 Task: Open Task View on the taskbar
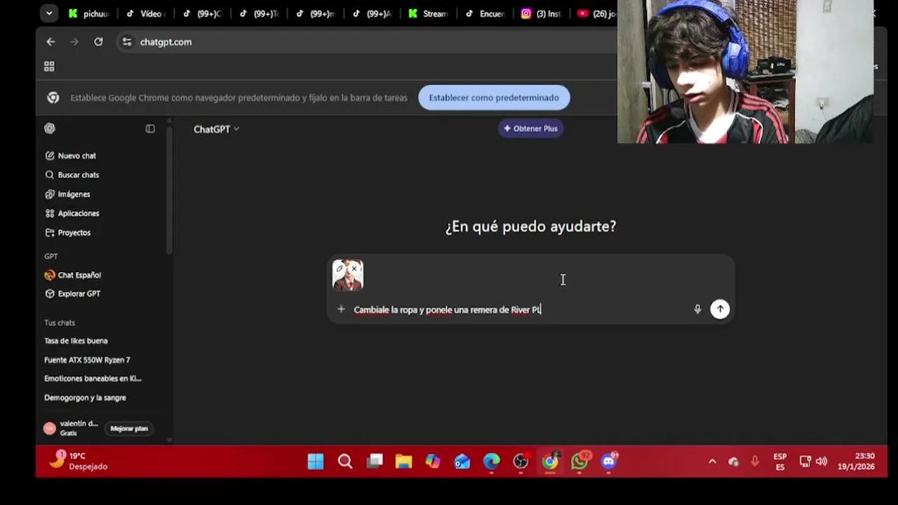pyautogui.click(x=375, y=462)
